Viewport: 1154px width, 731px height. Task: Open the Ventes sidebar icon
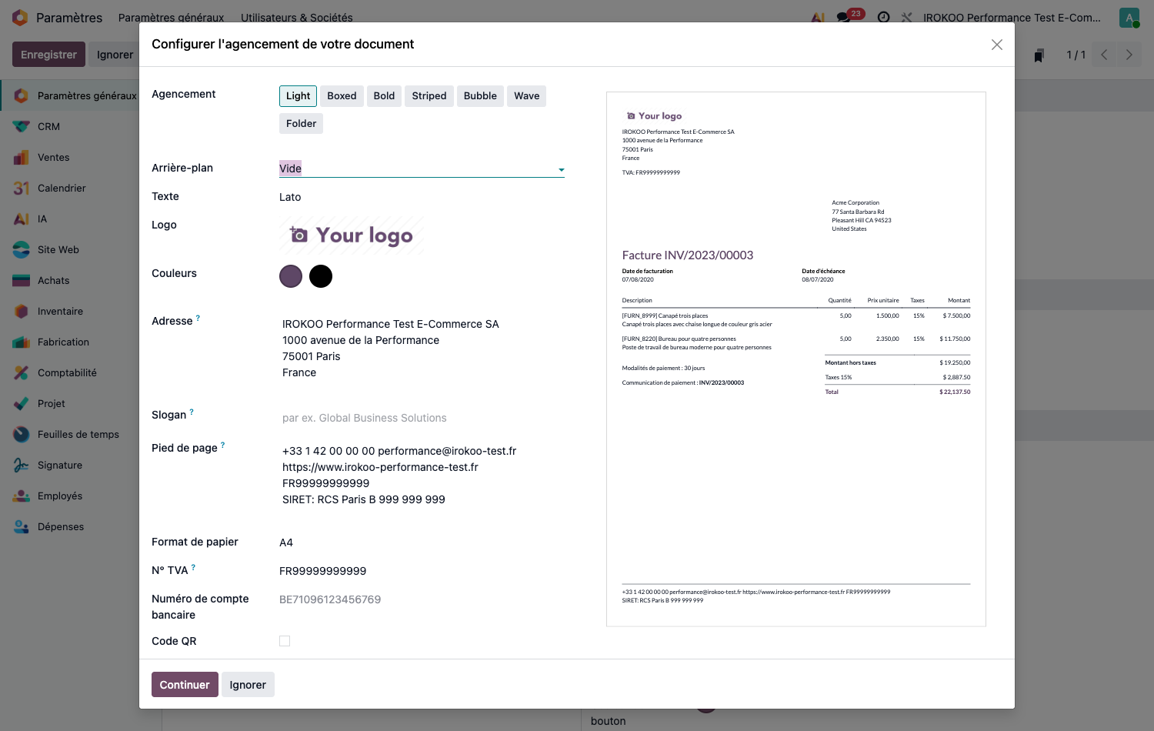(22, 157)
